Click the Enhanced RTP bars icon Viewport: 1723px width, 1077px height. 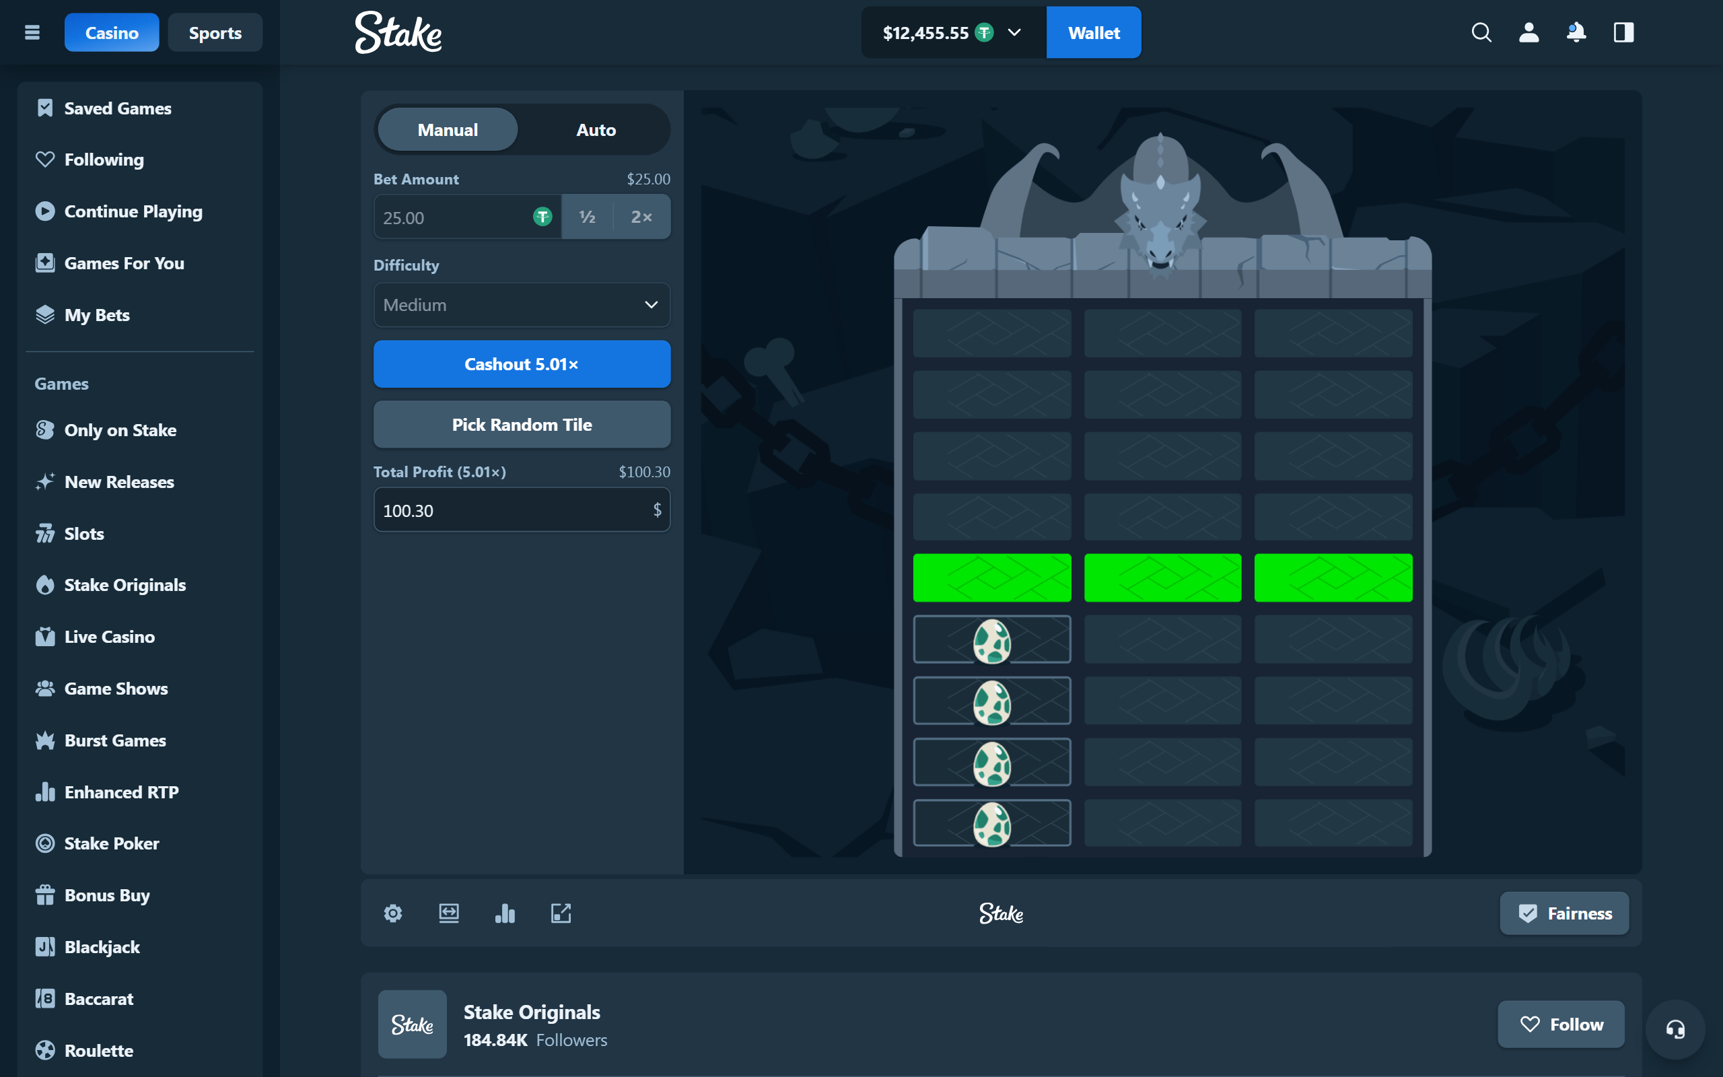click(x=45, y=792)
